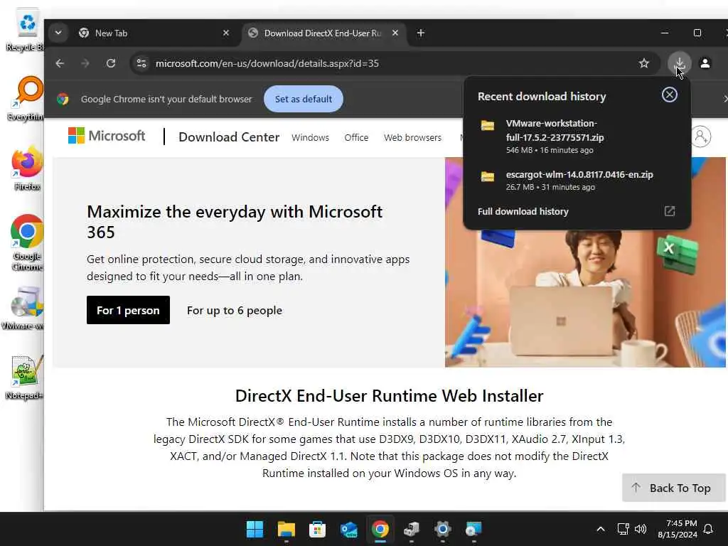Open the Office menu item
Screen dimensions: 728x546
tap(356, 137)
